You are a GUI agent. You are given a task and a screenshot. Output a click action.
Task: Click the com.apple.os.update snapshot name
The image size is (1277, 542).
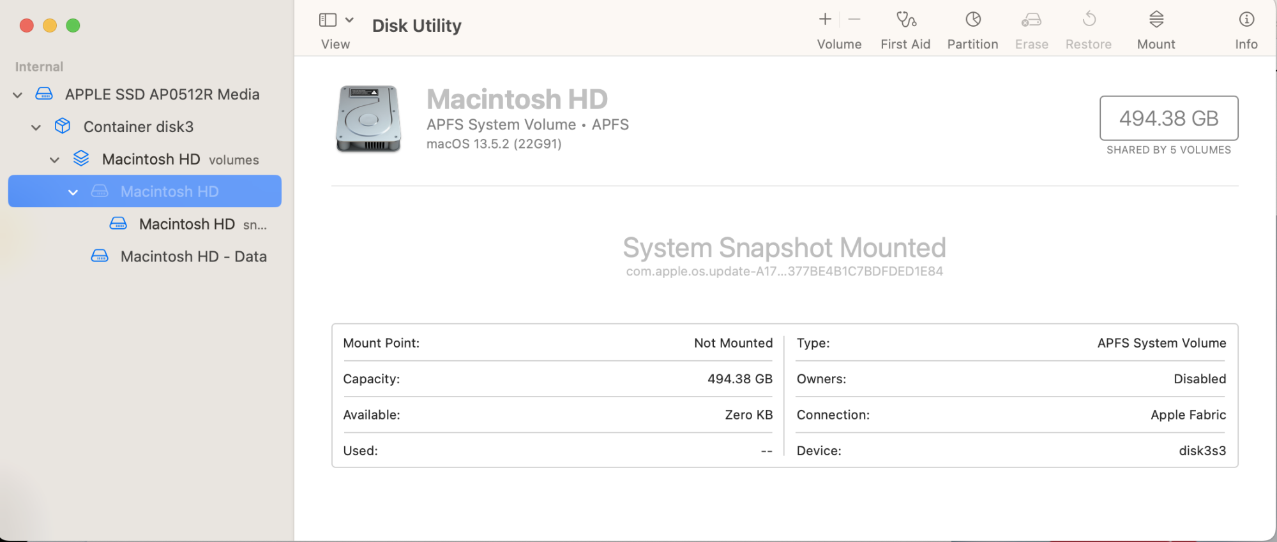tap(784, 272)
